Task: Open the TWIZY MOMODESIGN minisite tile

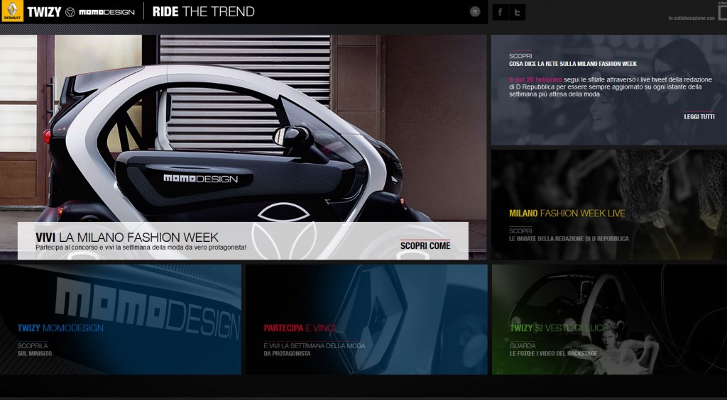Action: [121, 319]
